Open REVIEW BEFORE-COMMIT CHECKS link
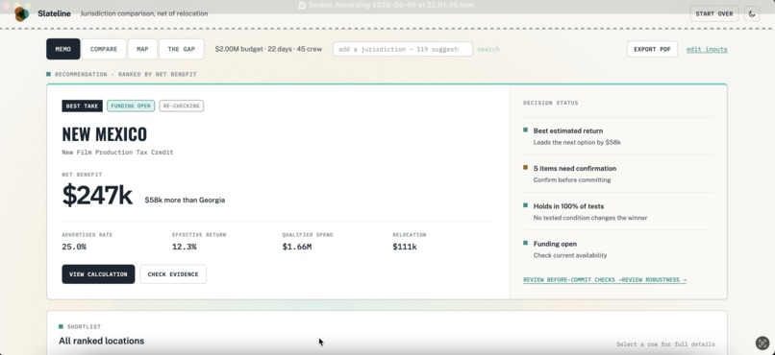This screenshot has height=355, width=775. coord(572,280)
